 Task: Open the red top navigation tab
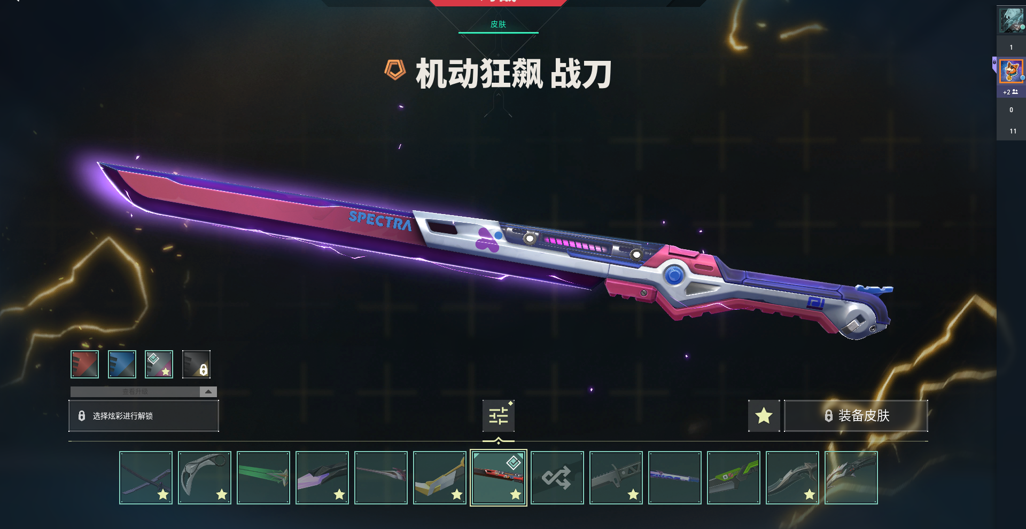[x=498, y=3]
